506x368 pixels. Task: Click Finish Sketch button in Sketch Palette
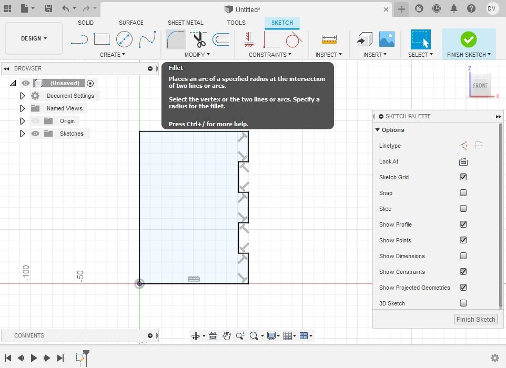[x=475, y=319]
